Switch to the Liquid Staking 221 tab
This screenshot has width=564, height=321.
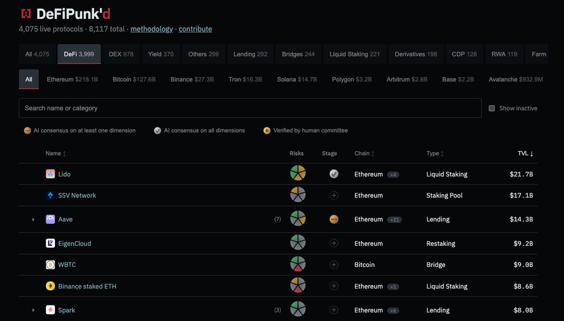click(355, 54)
